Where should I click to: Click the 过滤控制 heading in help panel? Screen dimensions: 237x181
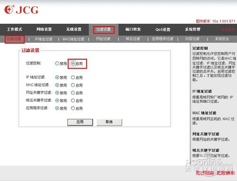200,48
